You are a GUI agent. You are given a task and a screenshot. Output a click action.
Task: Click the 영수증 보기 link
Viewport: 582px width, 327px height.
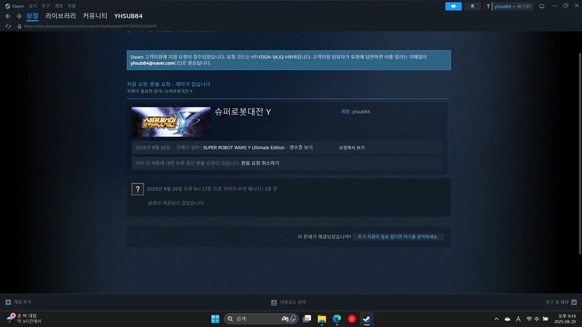coord(301,147)
